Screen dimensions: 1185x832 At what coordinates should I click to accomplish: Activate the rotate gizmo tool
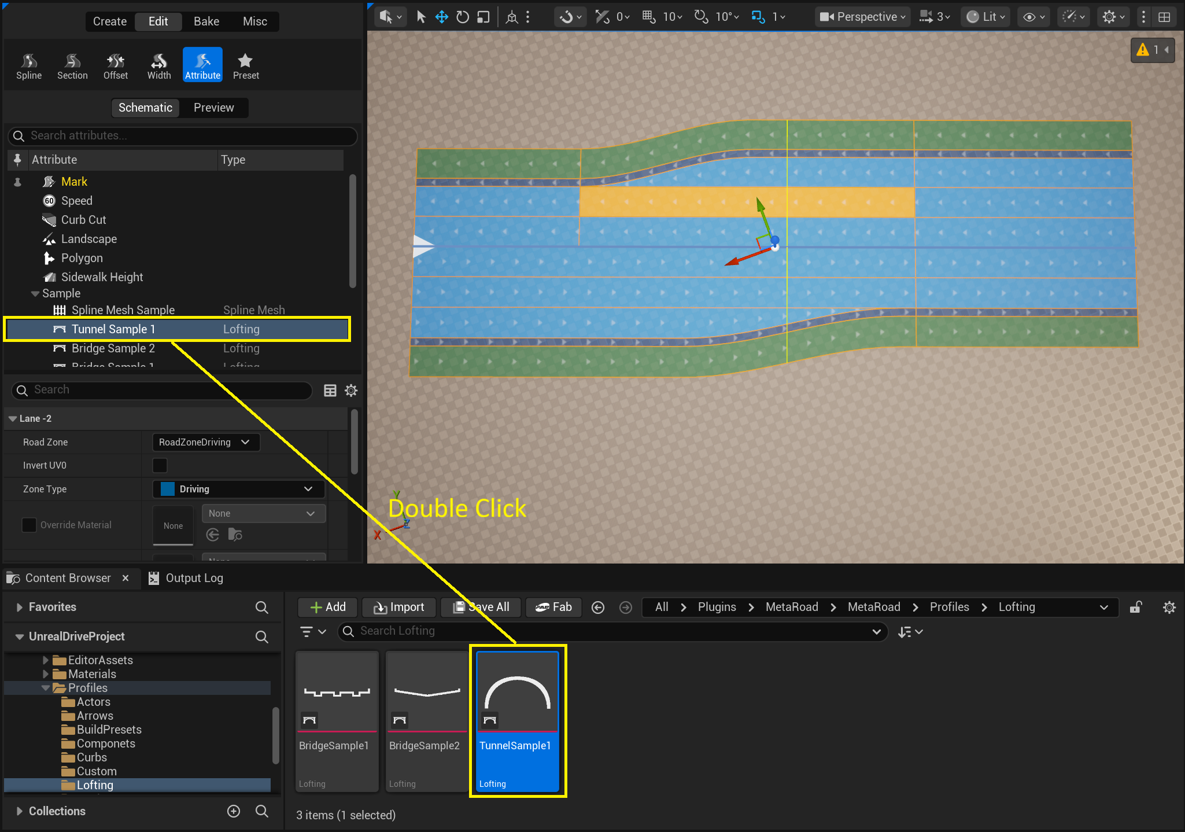[x=462, y=17]
